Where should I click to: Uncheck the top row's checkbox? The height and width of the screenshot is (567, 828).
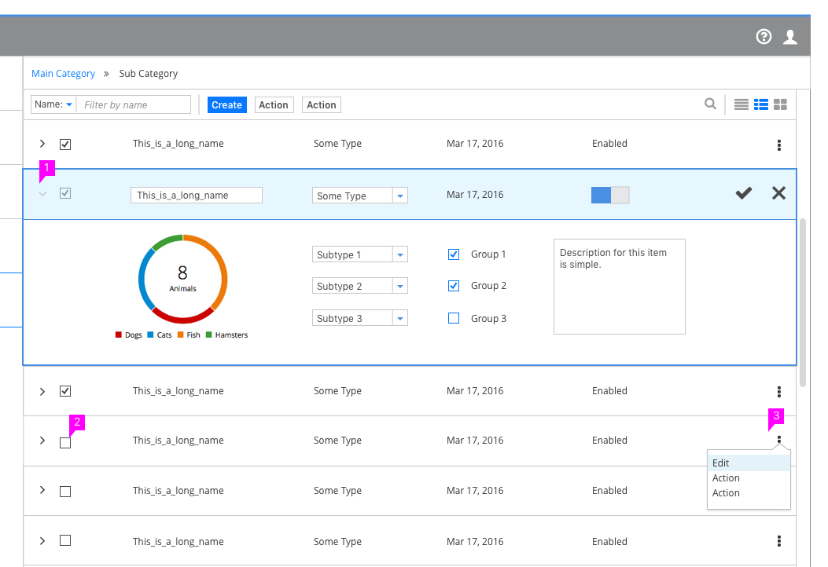[x=65, y=144]
